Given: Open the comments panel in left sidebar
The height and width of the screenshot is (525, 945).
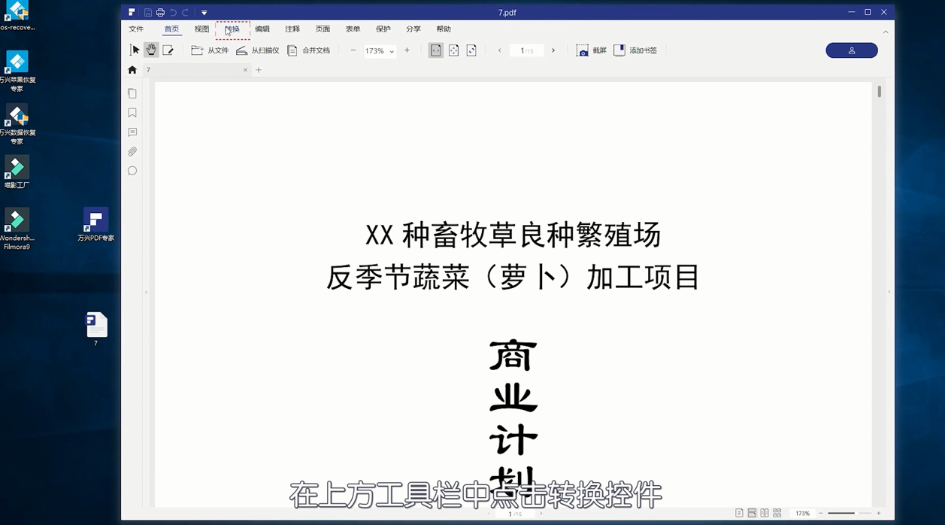Looking at the screenshot, I should point(132,132).
